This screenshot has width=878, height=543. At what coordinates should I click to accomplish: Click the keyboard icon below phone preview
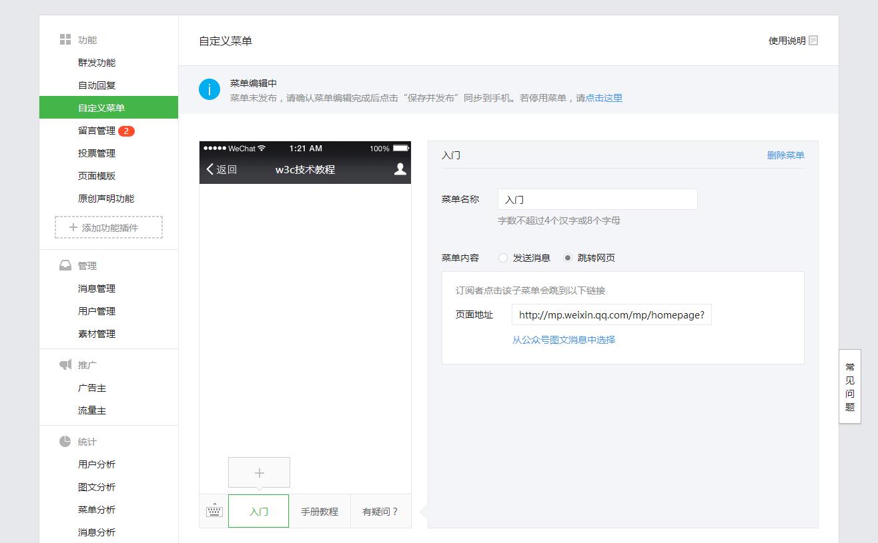click(213, 510)
